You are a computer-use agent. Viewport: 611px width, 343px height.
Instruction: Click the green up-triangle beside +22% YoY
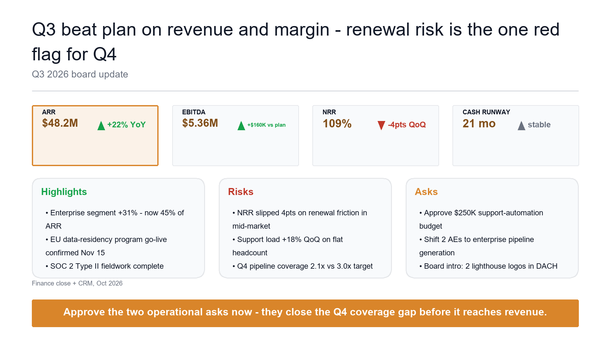pos(101,126)
